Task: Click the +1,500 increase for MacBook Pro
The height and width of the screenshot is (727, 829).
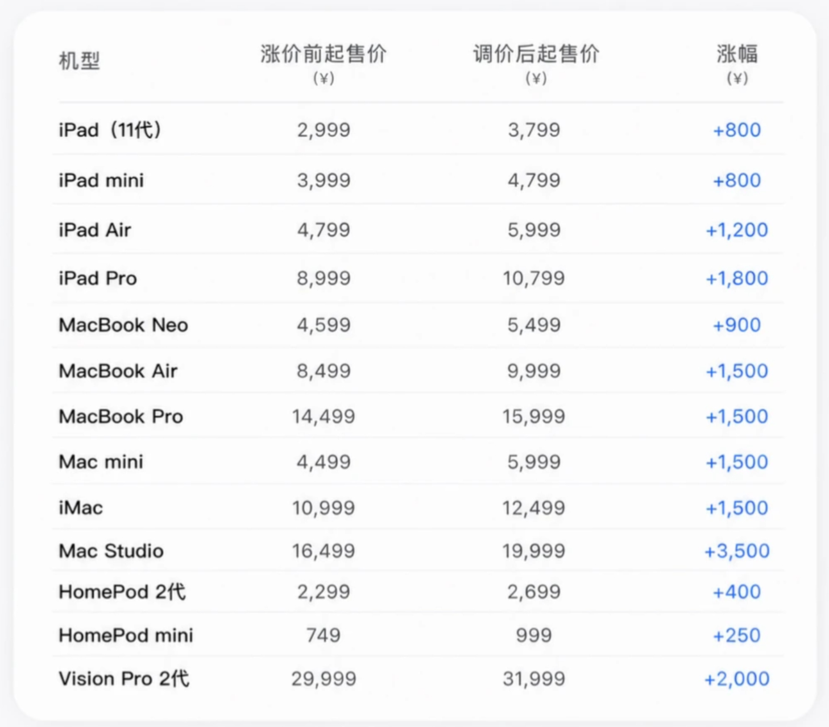Action: click(737, 416)
